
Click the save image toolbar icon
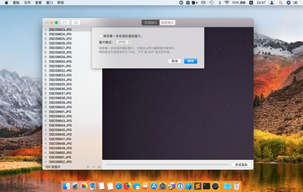coord(76,23)
